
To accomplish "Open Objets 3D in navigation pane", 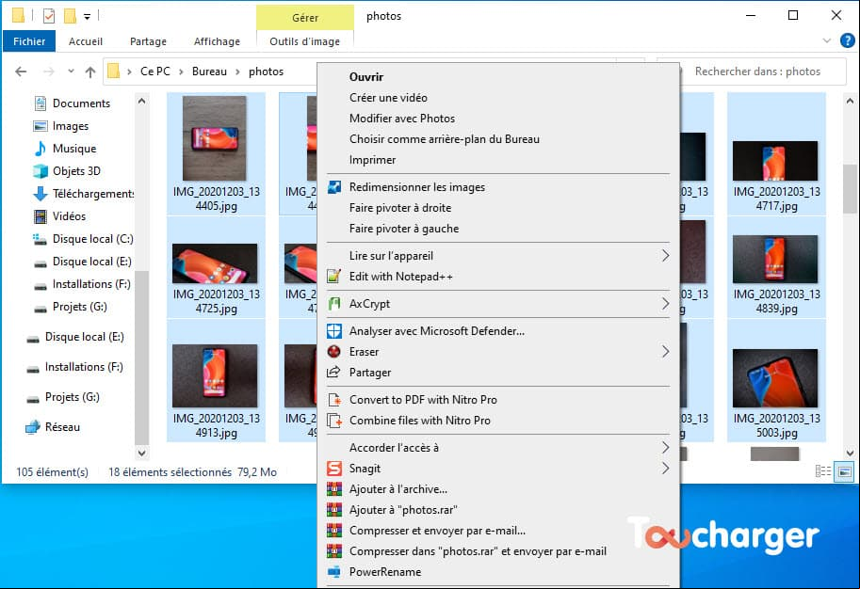I will pyautogui.click(x=76, y=171).
